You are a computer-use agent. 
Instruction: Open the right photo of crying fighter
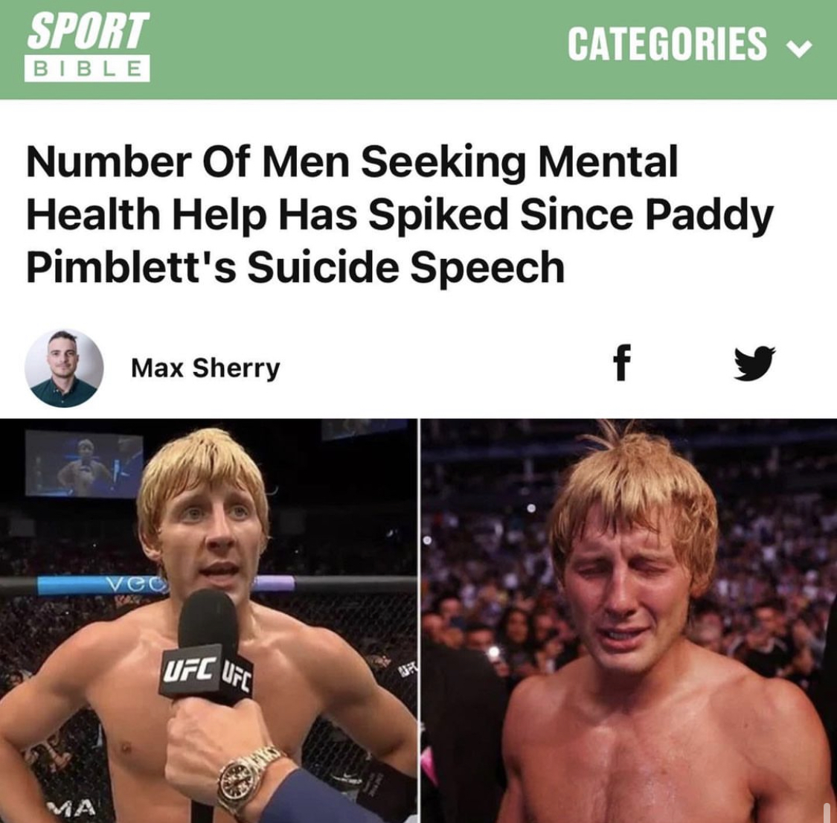629,621
